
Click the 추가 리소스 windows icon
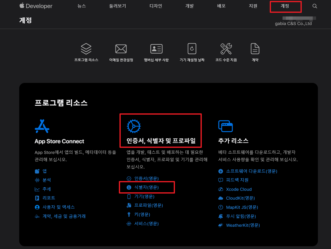pos(226,126)
